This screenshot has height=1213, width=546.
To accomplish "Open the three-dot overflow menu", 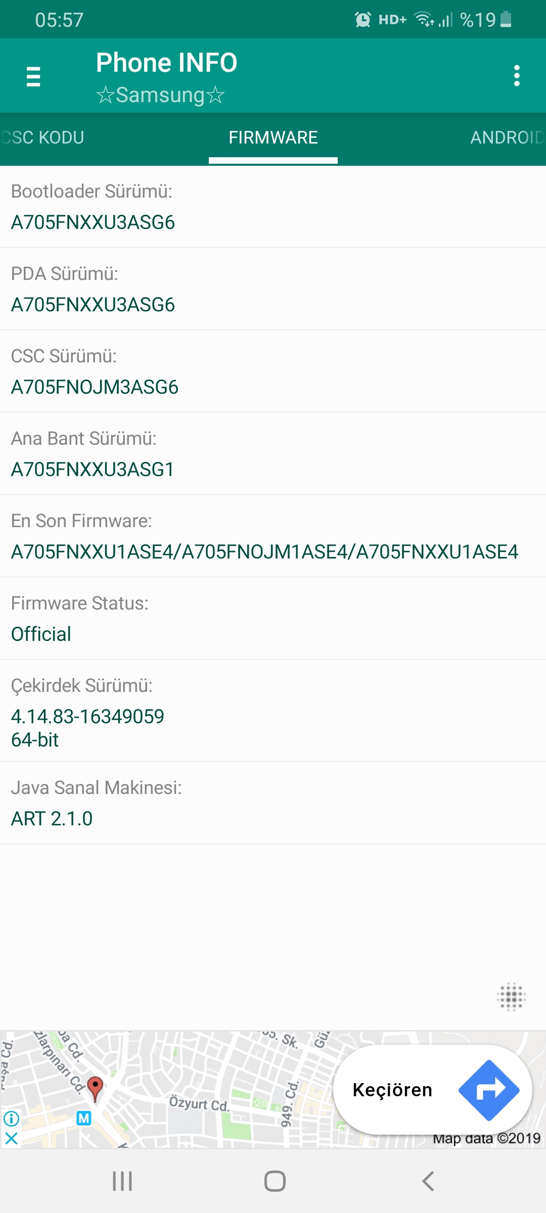I will pyautogui.click(x=517, y=76).
